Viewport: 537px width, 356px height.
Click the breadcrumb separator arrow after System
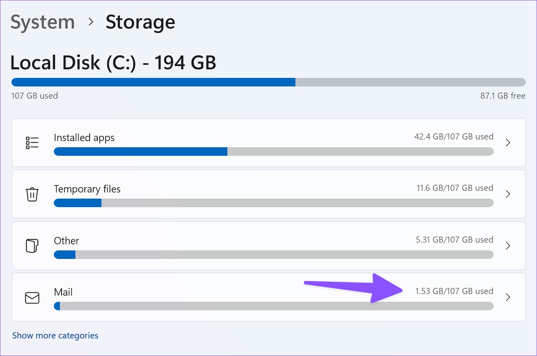[x=91, y=22]
